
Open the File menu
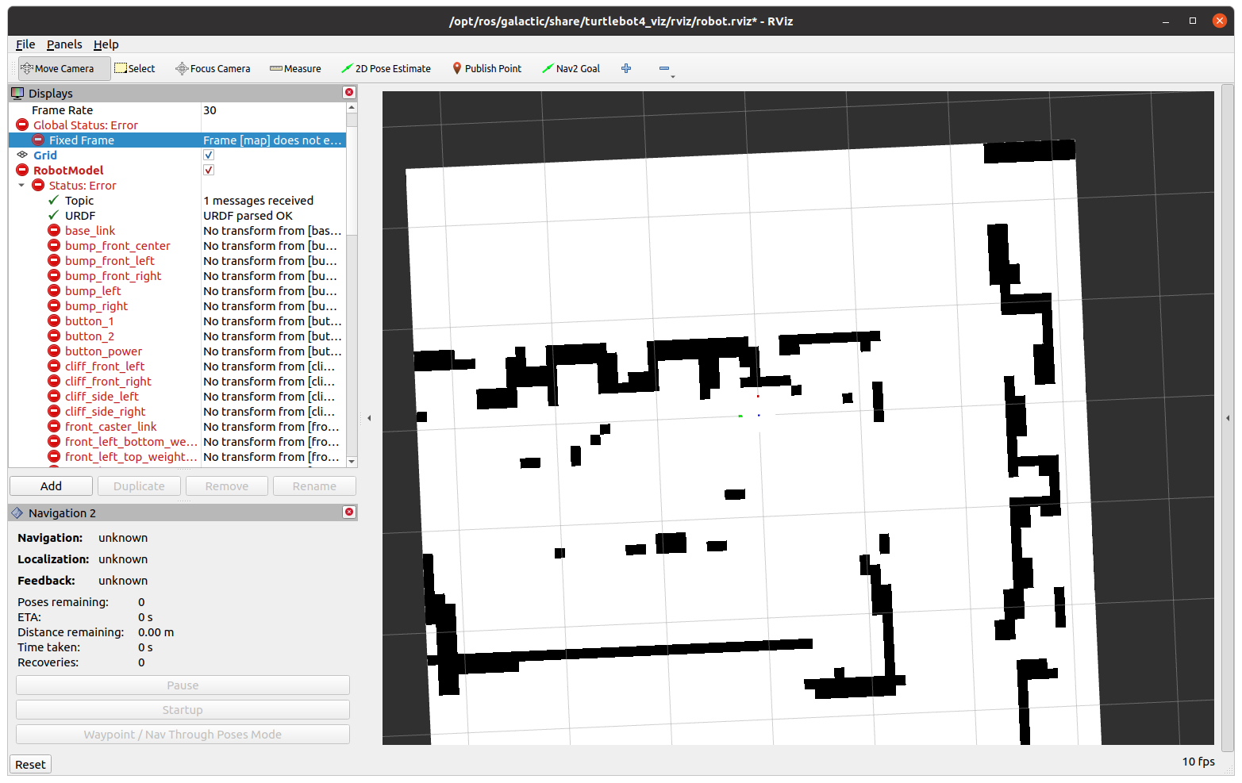[x=25, y=44]
